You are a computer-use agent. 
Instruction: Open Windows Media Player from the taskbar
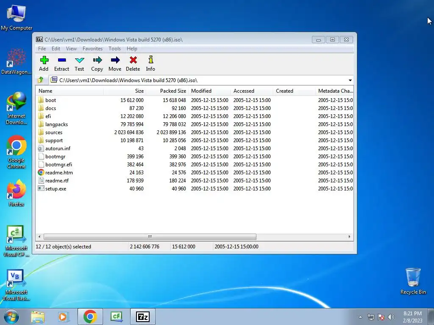pos(63,317)
